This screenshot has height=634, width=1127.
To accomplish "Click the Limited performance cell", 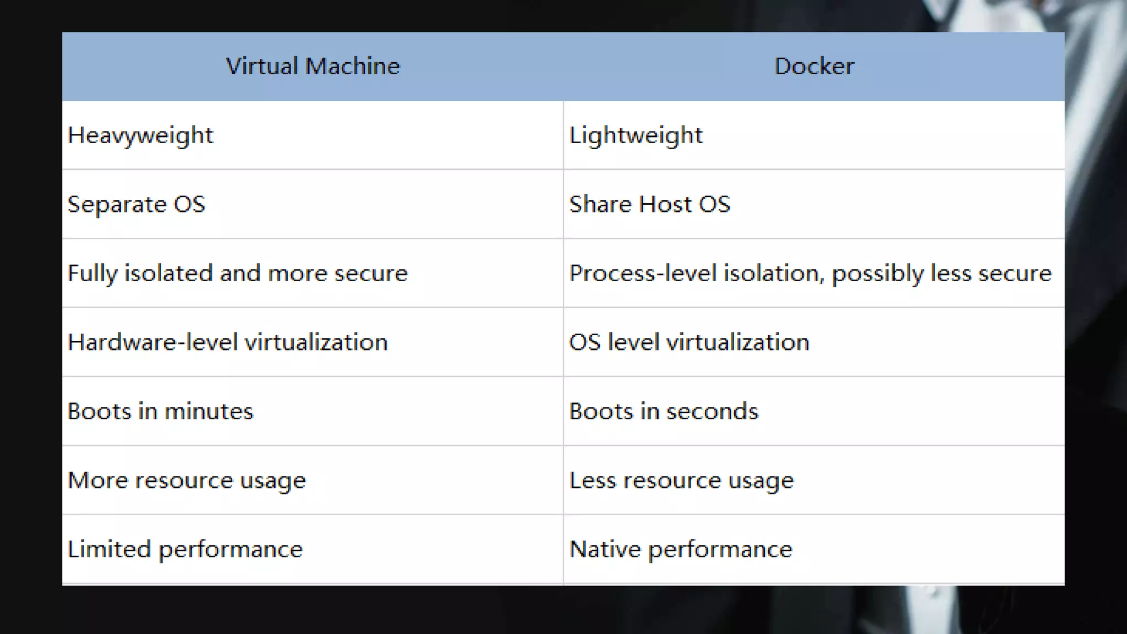I will tap(185, 549).
